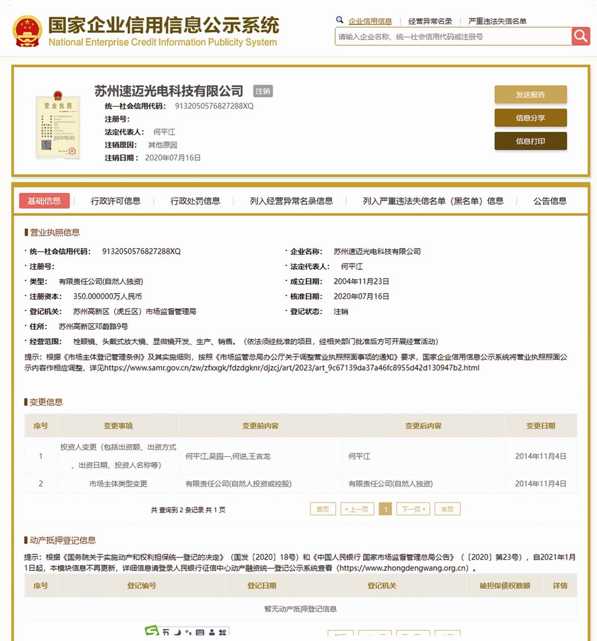Click Sogou user account icon

[212, 633]
